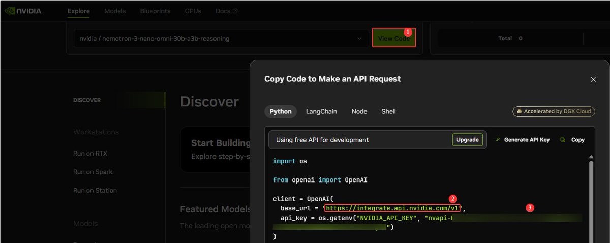Switch to the Node tab
This screenshot has height=243, width=610.
[359, 111]
